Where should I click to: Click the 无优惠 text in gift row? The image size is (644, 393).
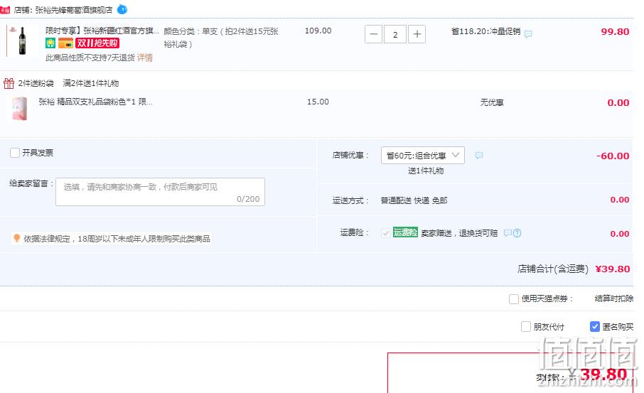pos(492,102)
